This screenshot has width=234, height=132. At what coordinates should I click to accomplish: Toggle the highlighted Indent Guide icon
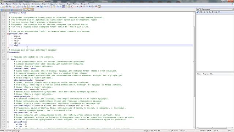click(x=64, y=7)
